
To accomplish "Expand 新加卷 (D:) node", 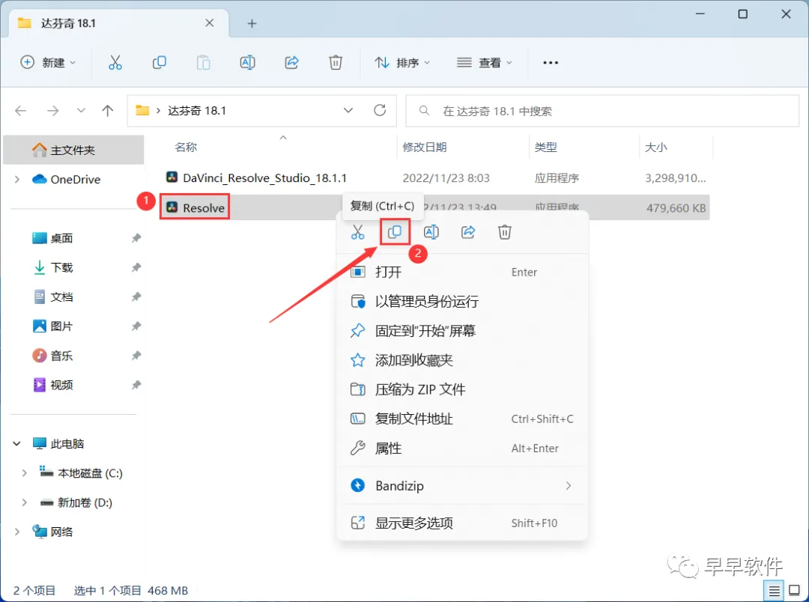I will pos(24,502).
